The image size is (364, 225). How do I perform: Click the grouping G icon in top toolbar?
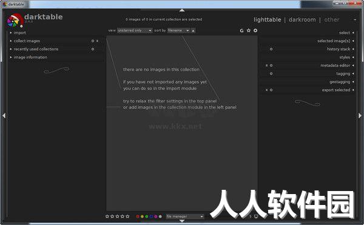pos(241,30)
